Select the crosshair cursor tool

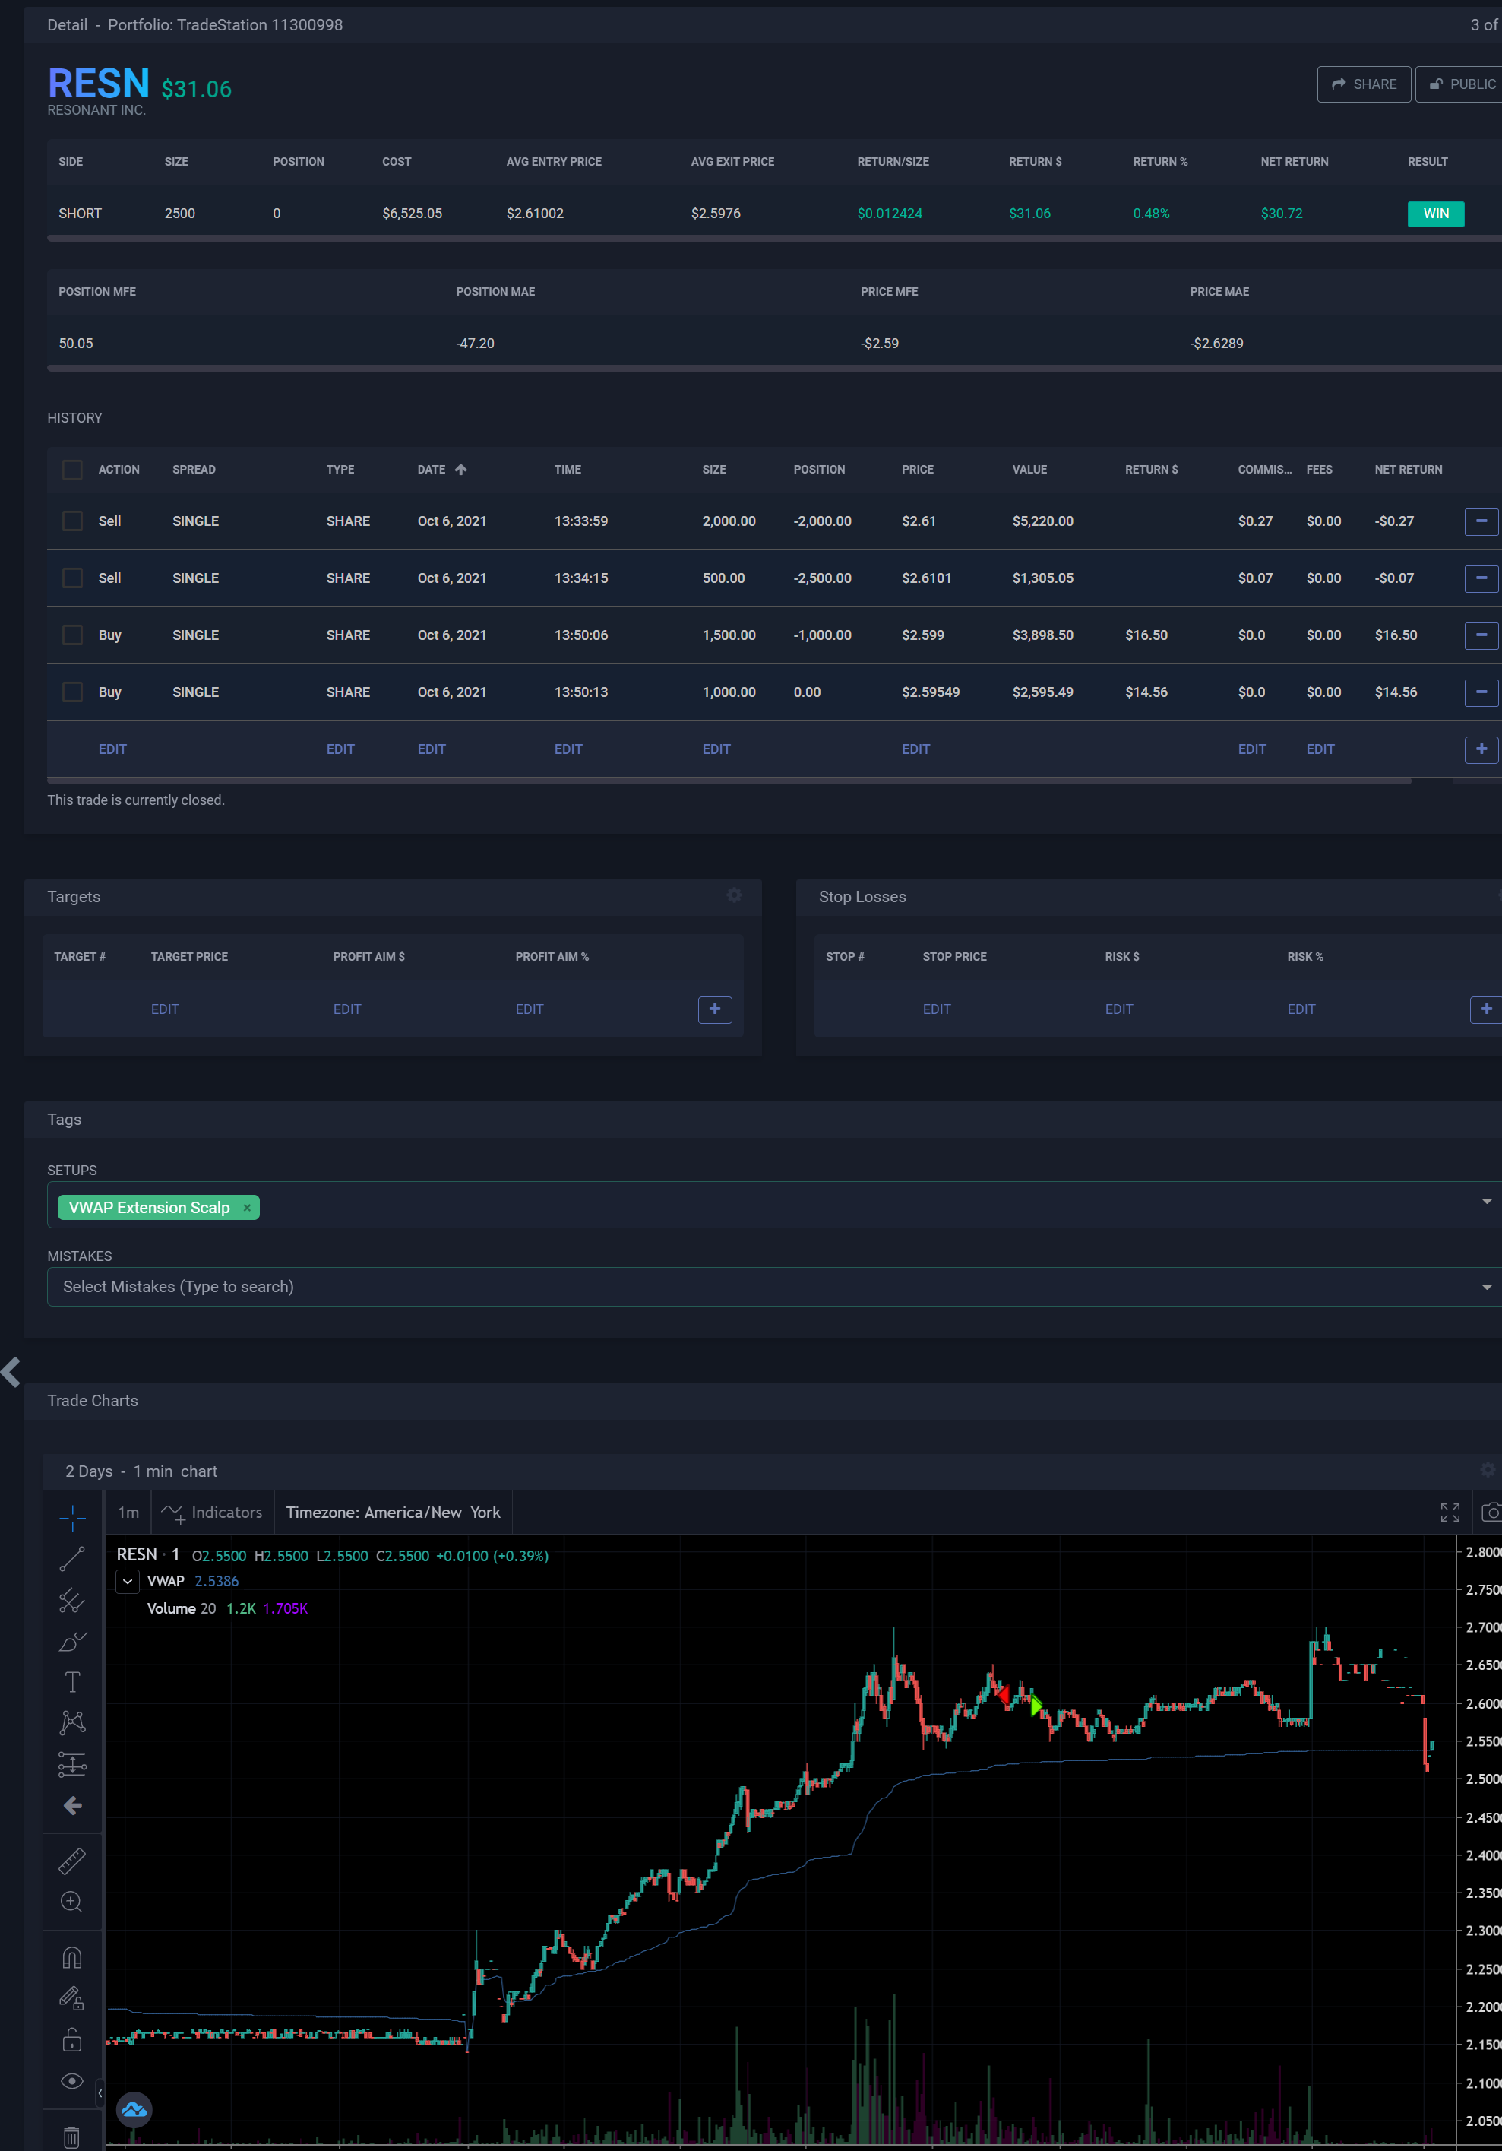click(x=72, y=1517)
